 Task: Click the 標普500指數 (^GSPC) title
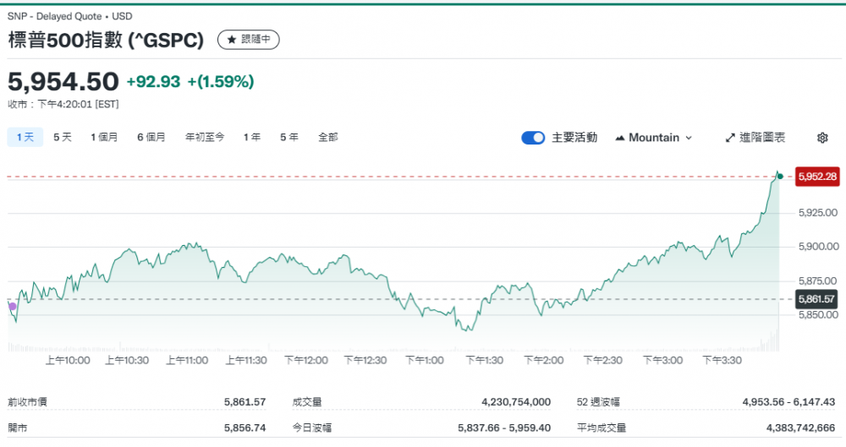pyautogui.click(x=106, y=40)
